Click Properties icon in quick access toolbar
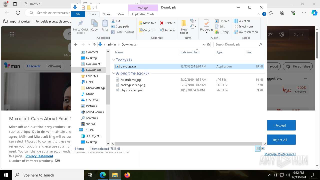This screenshot has width=320, height=180. (83, 7)
